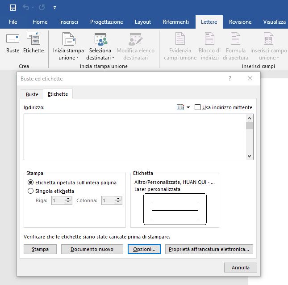The height and width of the screenshot is (285, 288).
Task: Switch to the Buste tab
Action: tap(32, 94)
